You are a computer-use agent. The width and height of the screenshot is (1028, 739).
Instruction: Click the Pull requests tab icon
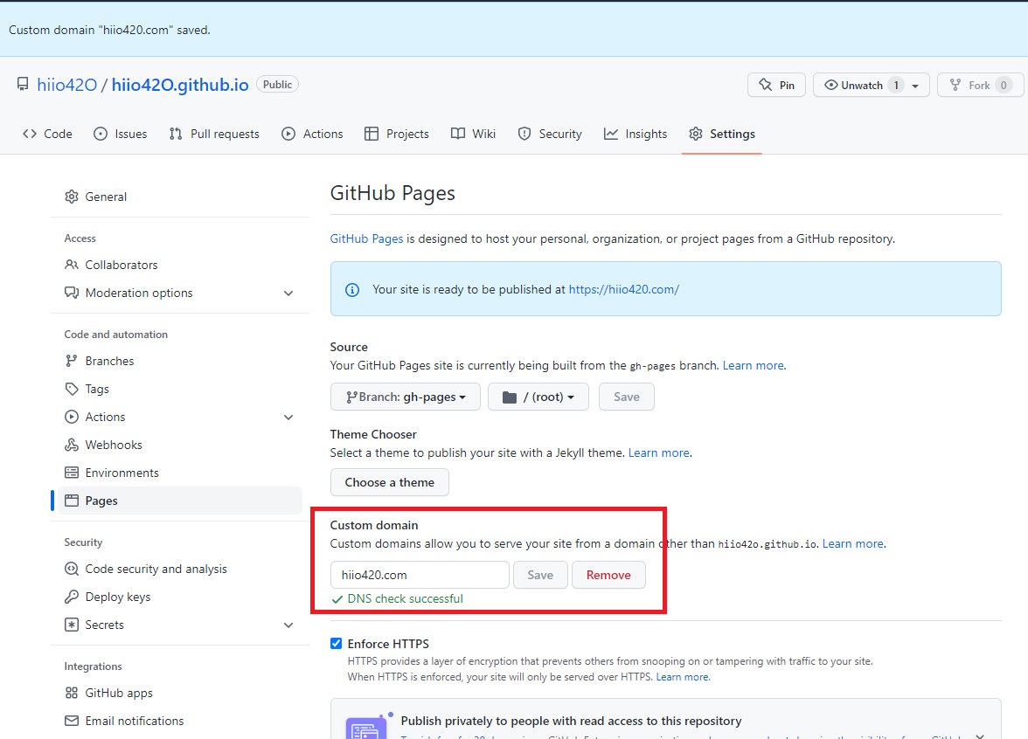pyautogui.click(x=175, y=134)
